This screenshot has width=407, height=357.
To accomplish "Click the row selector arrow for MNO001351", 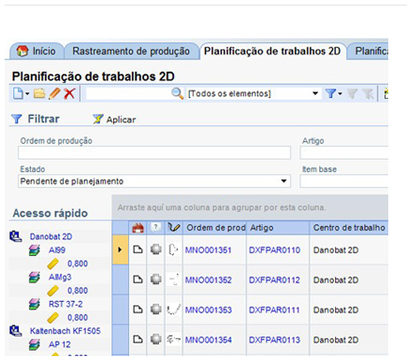I will tap(120, 250).
